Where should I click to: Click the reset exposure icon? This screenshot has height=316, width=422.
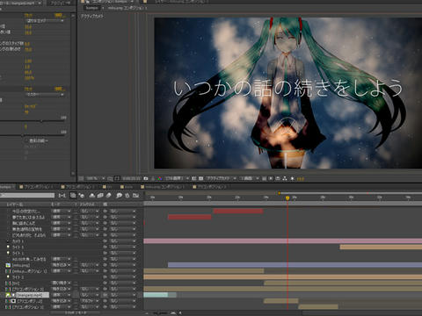[292, 178]
